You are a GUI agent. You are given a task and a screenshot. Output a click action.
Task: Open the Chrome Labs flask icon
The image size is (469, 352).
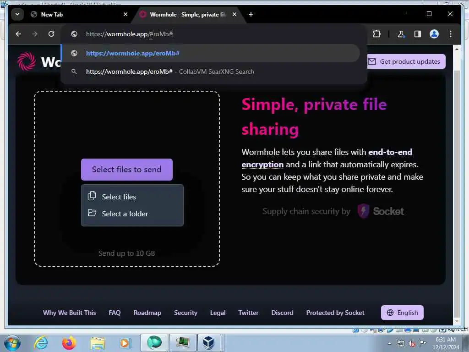pos(401,34)
